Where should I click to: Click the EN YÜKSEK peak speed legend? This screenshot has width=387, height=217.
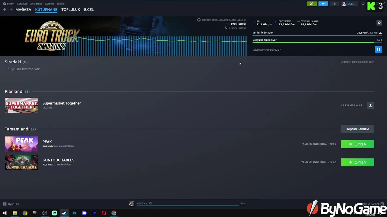[285, 23]
